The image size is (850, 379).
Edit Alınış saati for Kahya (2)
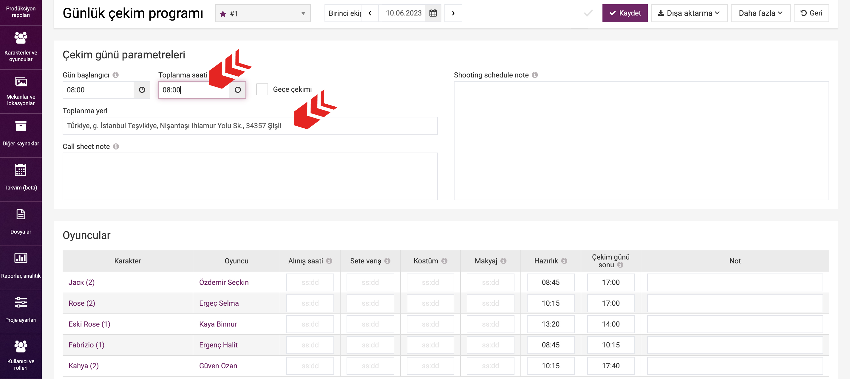pyautogui.click(x=310, y=366)
